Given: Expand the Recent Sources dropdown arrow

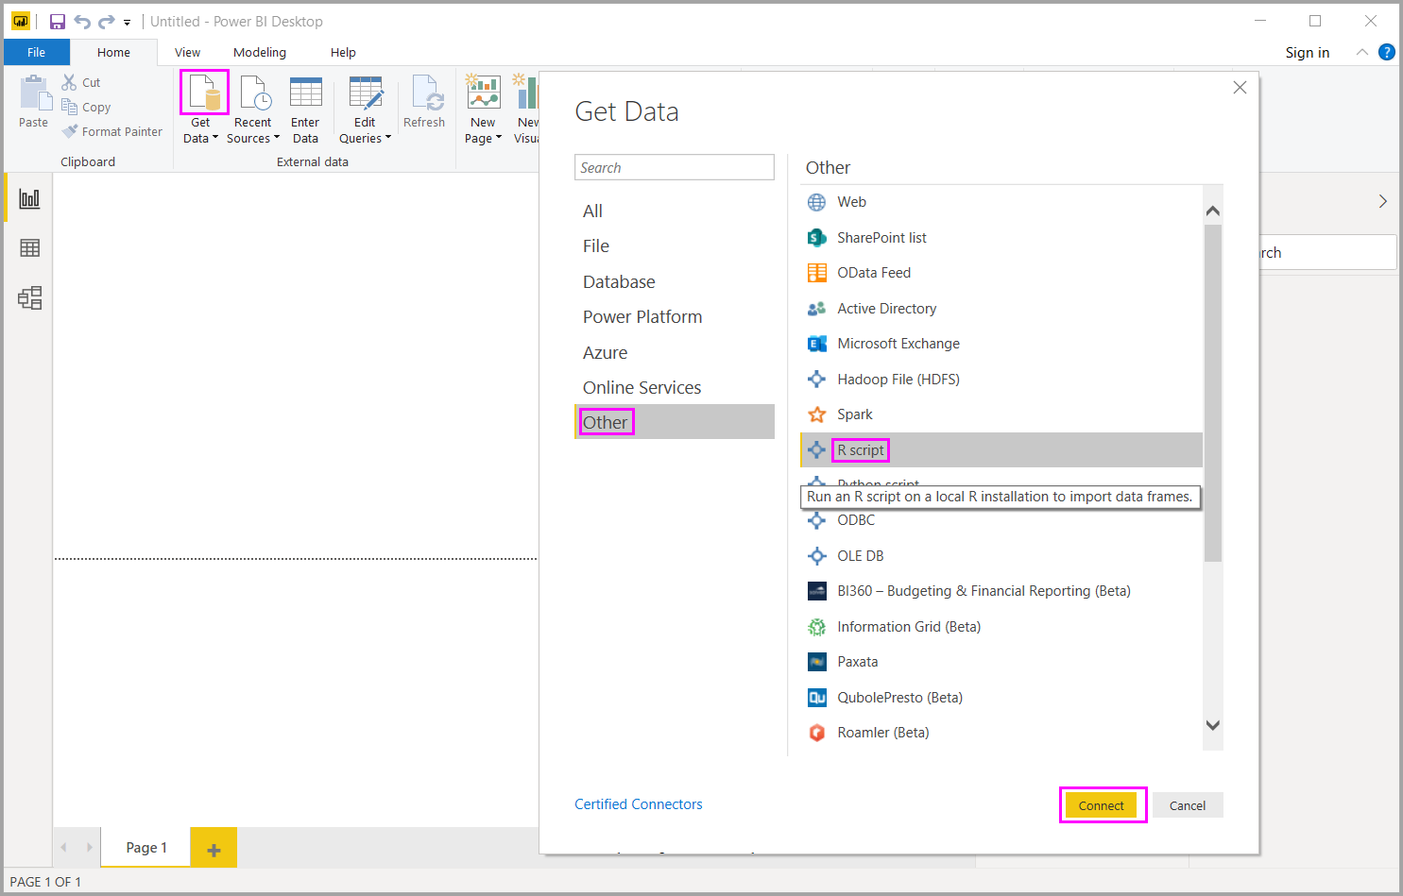Looking at the screenshot, I should coord(277,138).
